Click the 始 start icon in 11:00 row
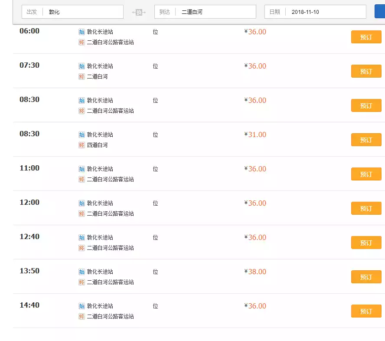 (82, 169)
